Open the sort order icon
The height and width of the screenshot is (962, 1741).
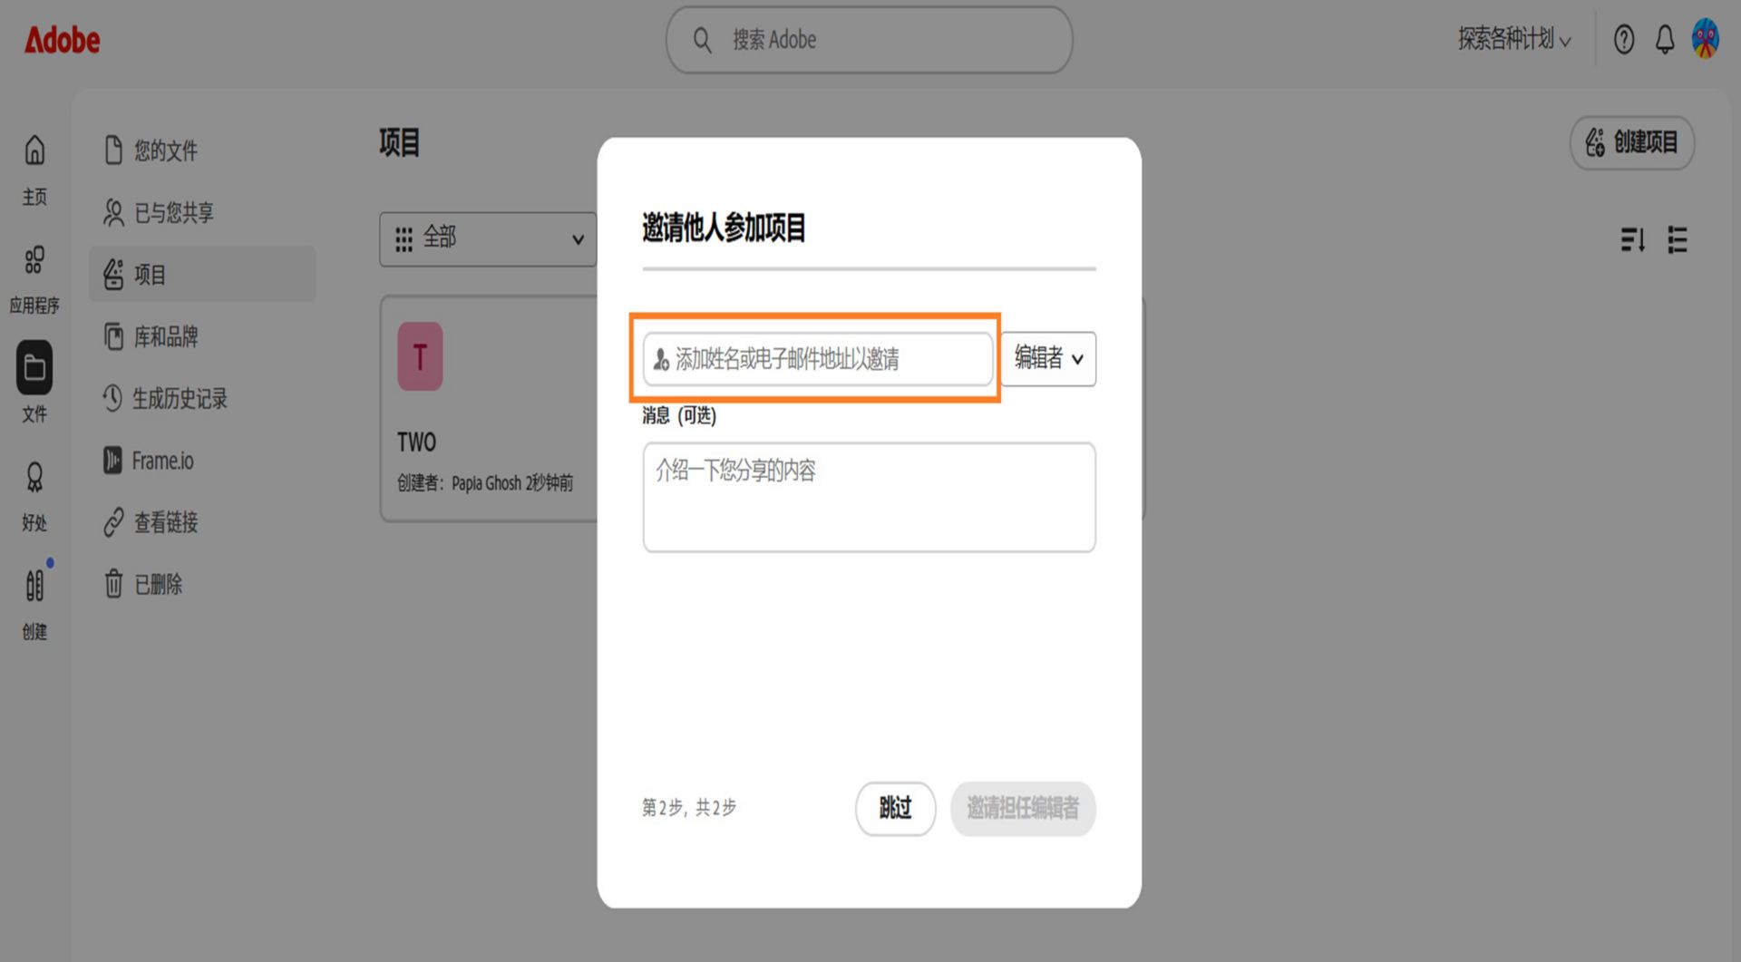click(x=1633, y=239)
